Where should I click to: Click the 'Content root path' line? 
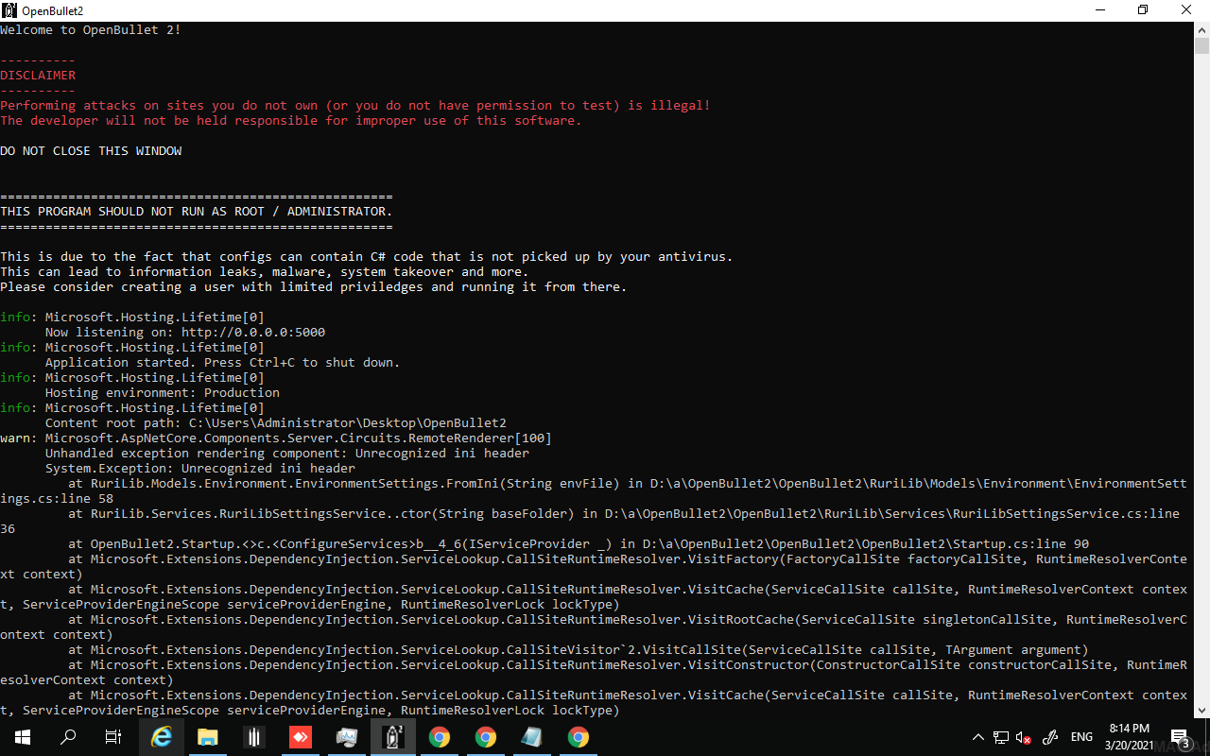coord(276,423)
